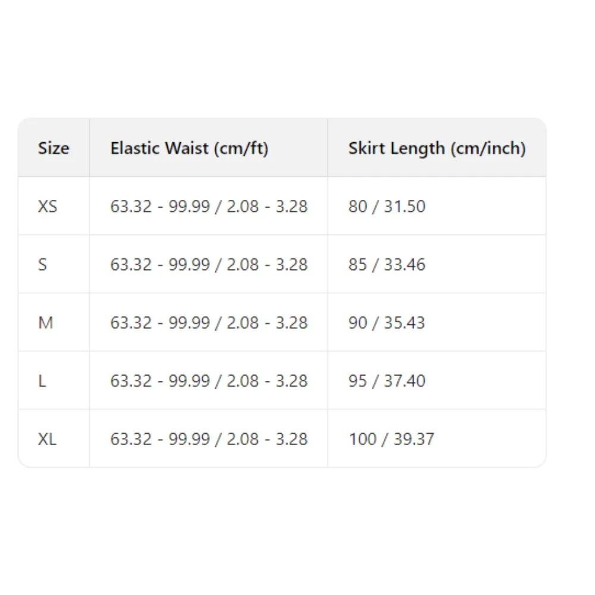Click the elastic waist cell in XL row
This screenshot has height=595, width=595.
(209, 439)
